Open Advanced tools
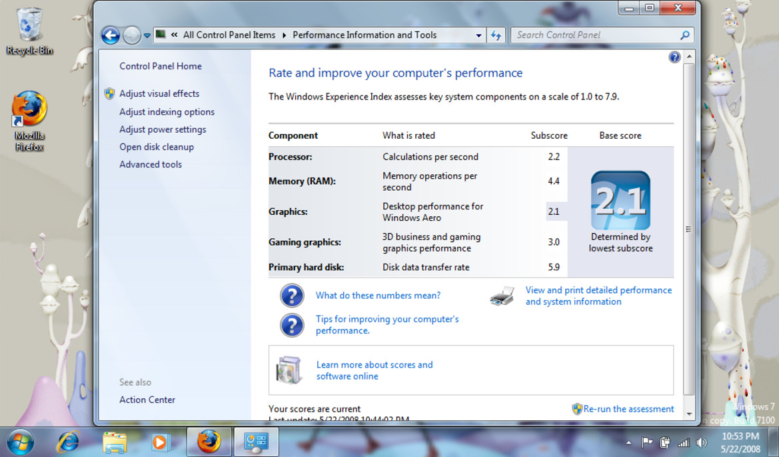The image size is (779, 457). click(x=151, y=164)
